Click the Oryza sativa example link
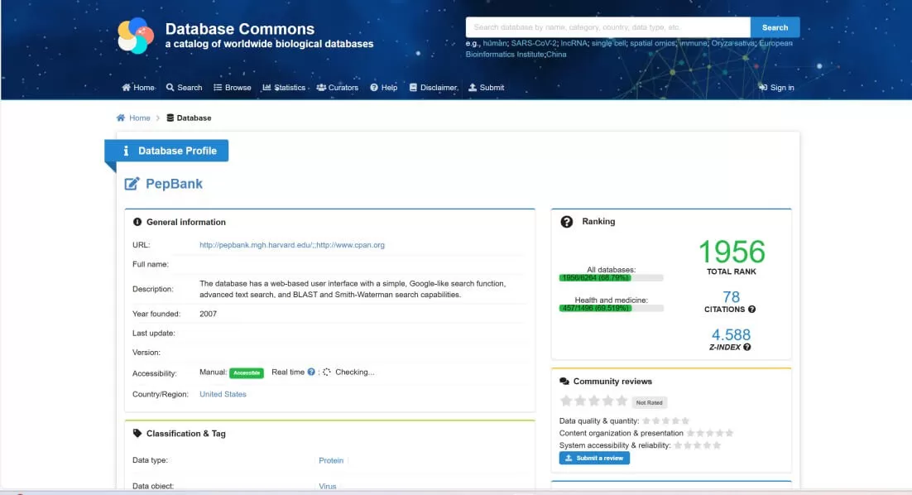 pyautogui.click(x=733, y=43)
